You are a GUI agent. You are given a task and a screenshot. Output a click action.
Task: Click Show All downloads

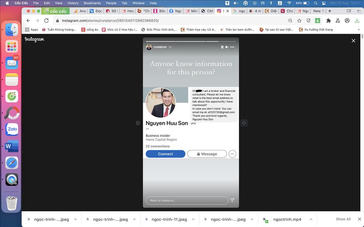pos(343,219)
